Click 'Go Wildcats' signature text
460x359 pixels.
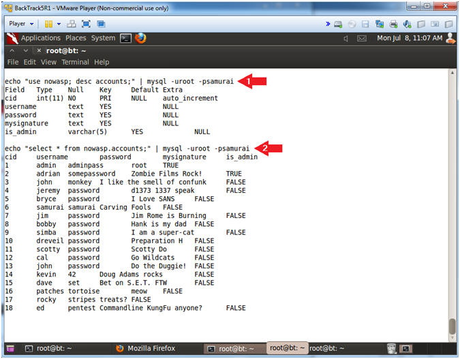(153, 257)
